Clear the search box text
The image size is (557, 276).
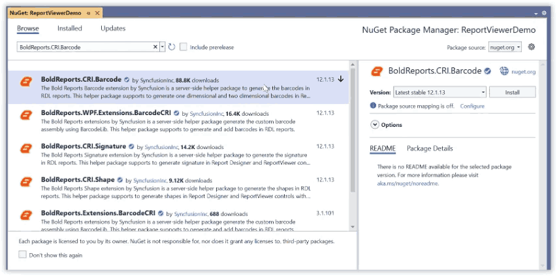click(x=155, y=47)
